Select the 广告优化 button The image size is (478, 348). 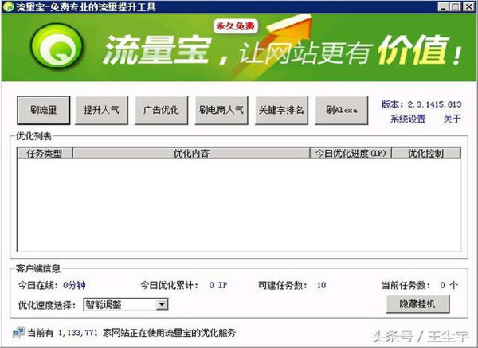click(x=162, y=111)
